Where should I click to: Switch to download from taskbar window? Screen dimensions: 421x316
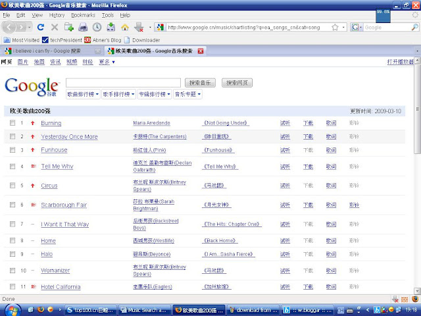click(x=253, y=310)
